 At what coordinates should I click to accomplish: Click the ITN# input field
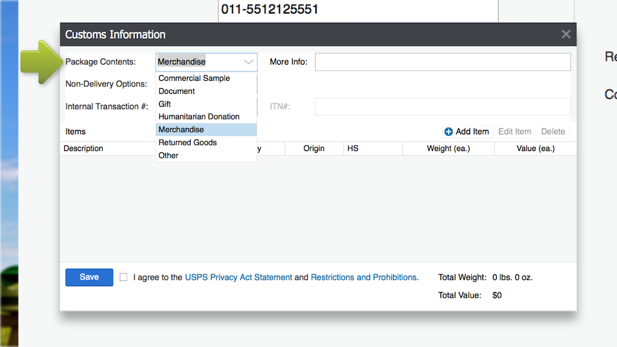[x=442, y=107]
